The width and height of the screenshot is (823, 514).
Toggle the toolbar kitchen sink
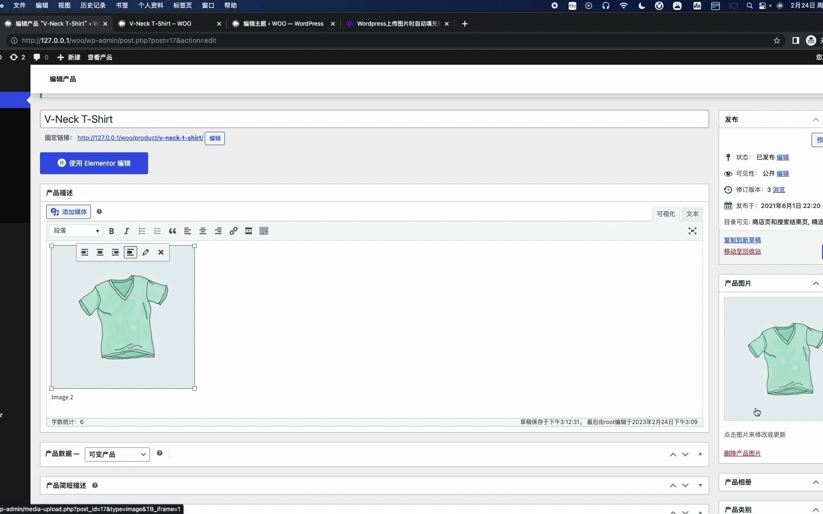(264, 231)
